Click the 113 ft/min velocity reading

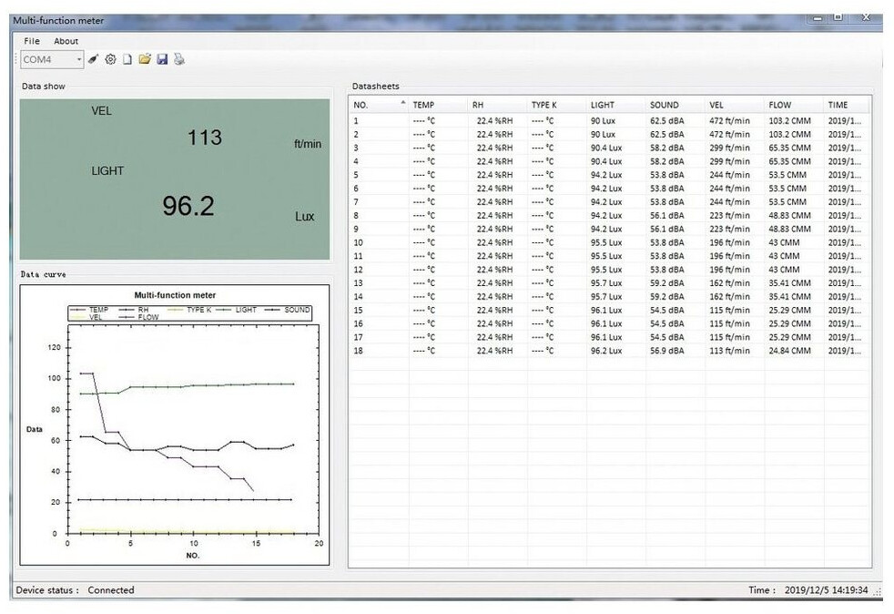point(204,138)
